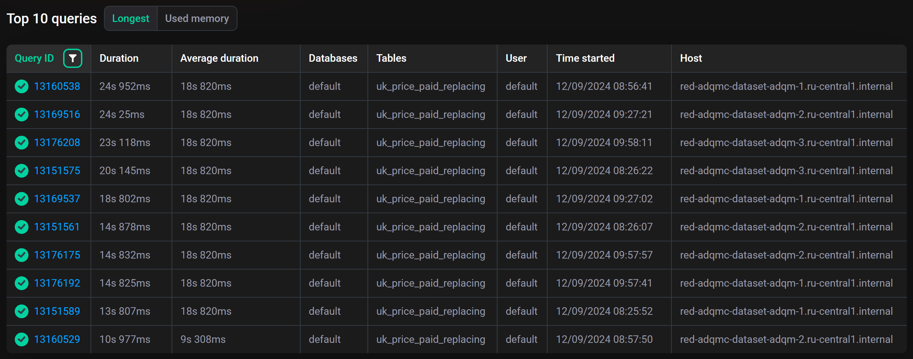The height and width of the screenshot is (359, 913).
Task: Click the status icon next to query 13176208
Action: point(21,142)
